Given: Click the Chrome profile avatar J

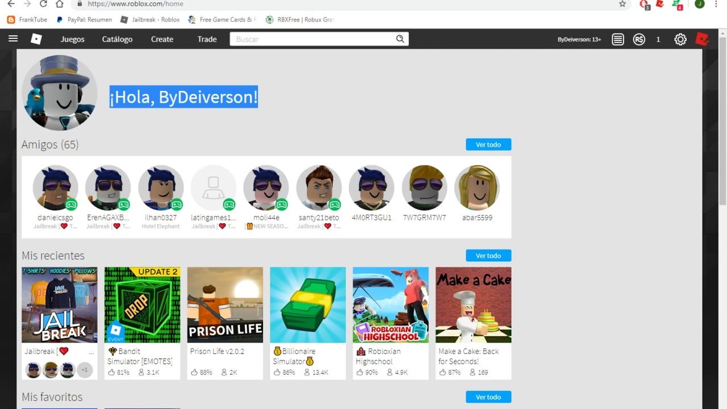Looking at the screenshot, I should [700, 4].
